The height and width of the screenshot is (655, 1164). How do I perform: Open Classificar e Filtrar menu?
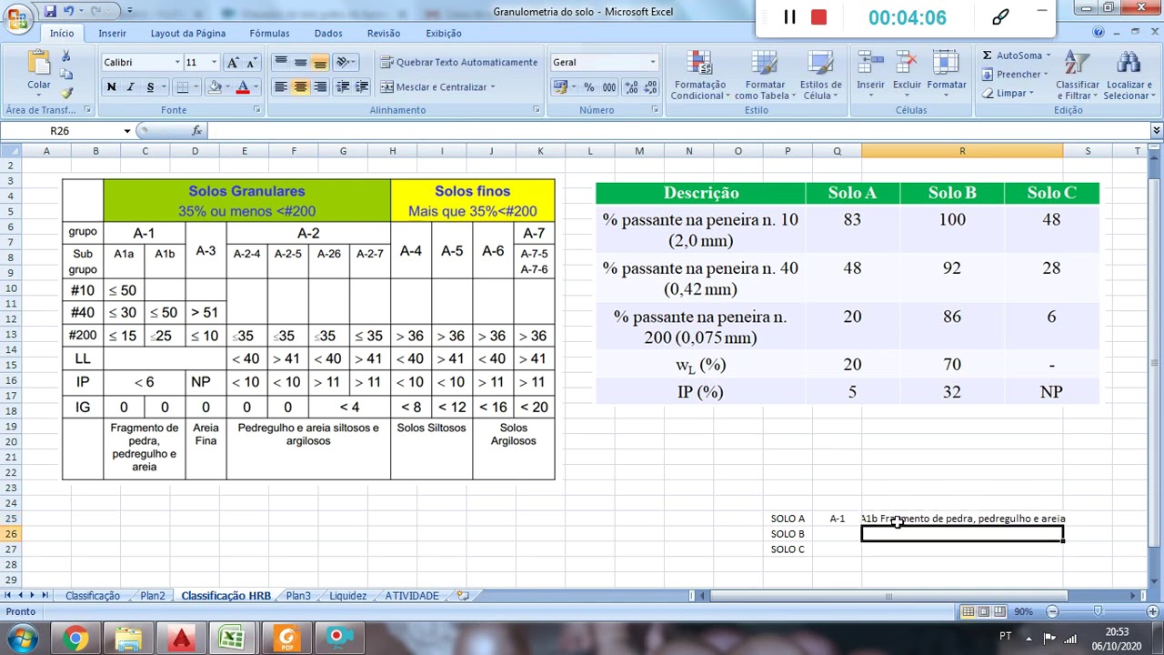coord(1077,75)
